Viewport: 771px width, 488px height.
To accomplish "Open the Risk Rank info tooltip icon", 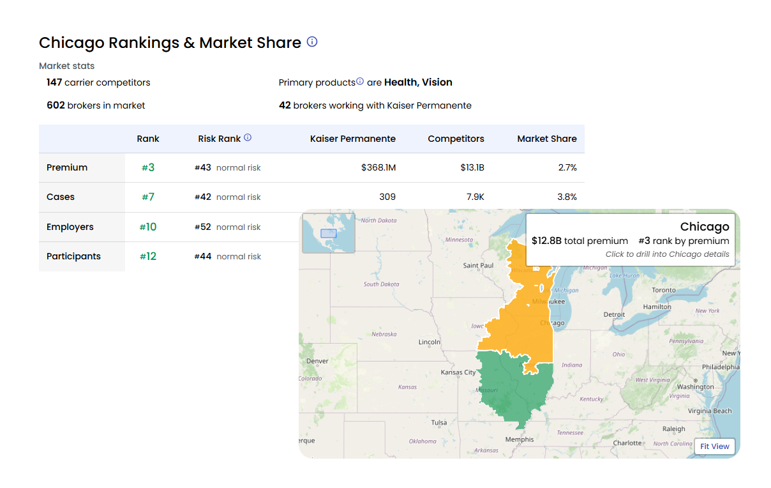I will click(x=248, y=137).
